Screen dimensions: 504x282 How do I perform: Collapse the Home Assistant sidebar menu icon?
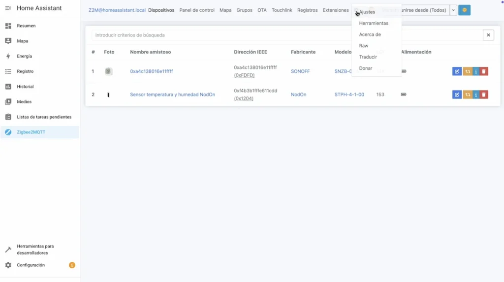point(8,8)
